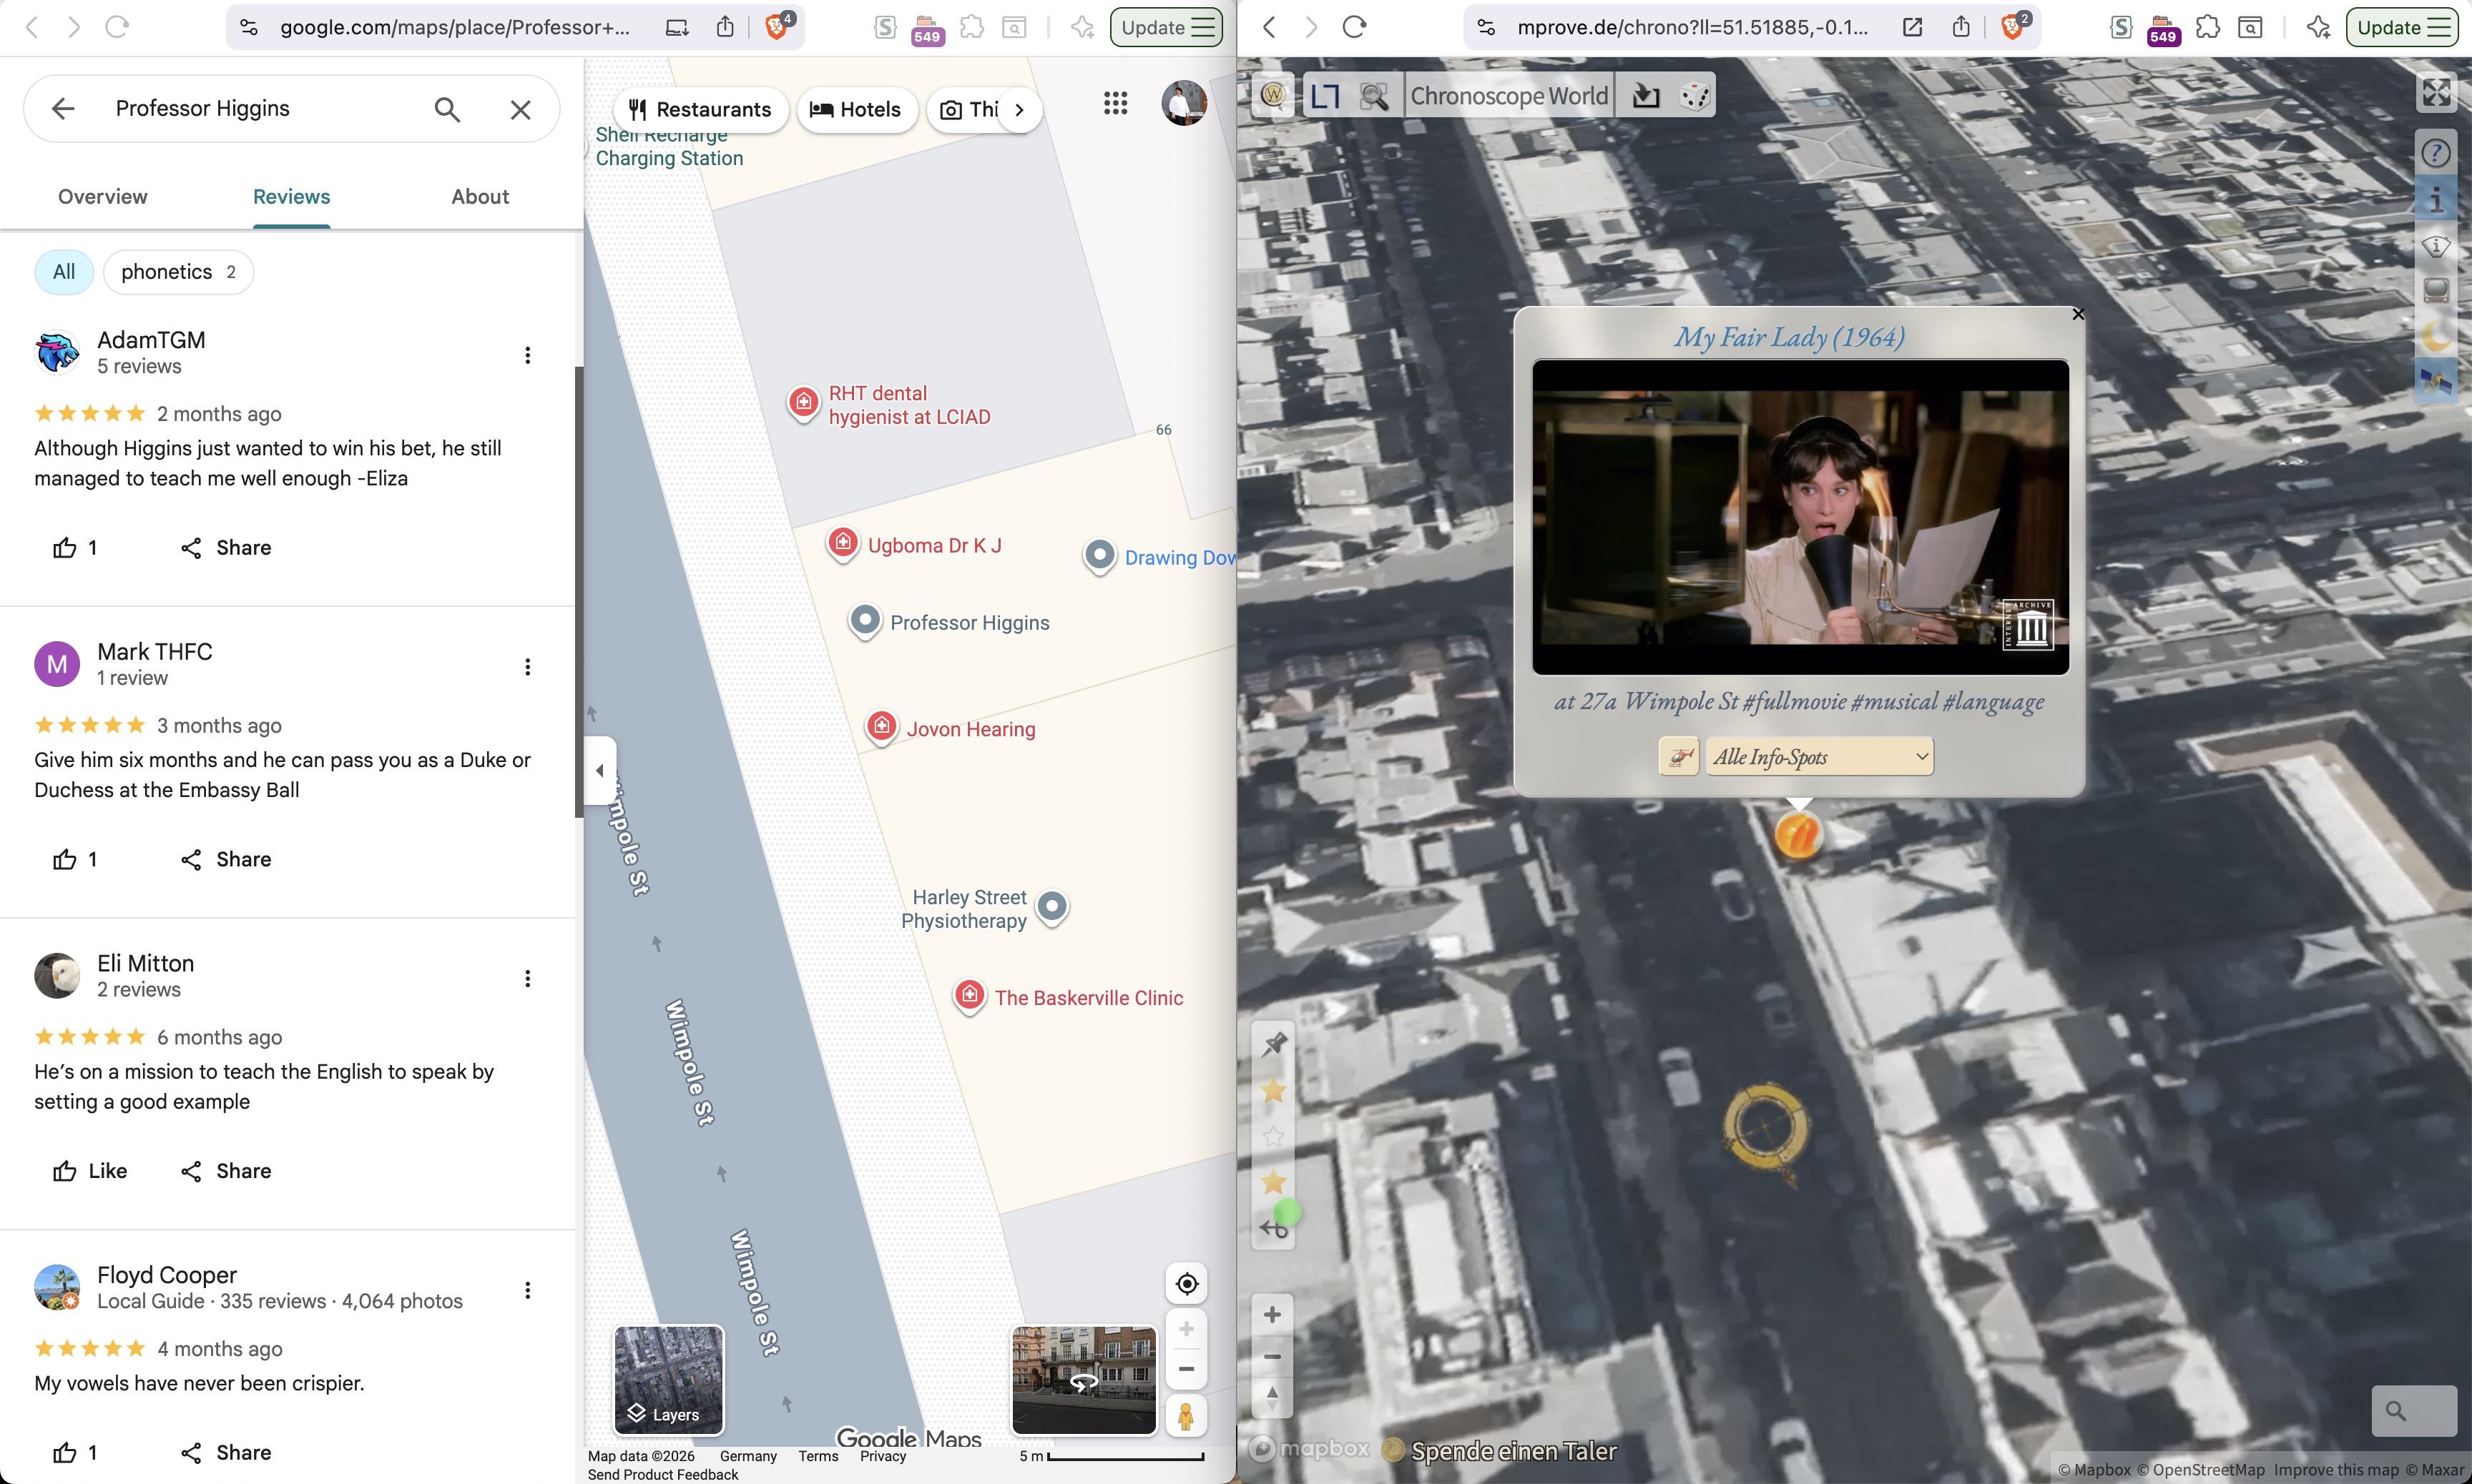Like Eli Mitton's review

coord(90,1171)
